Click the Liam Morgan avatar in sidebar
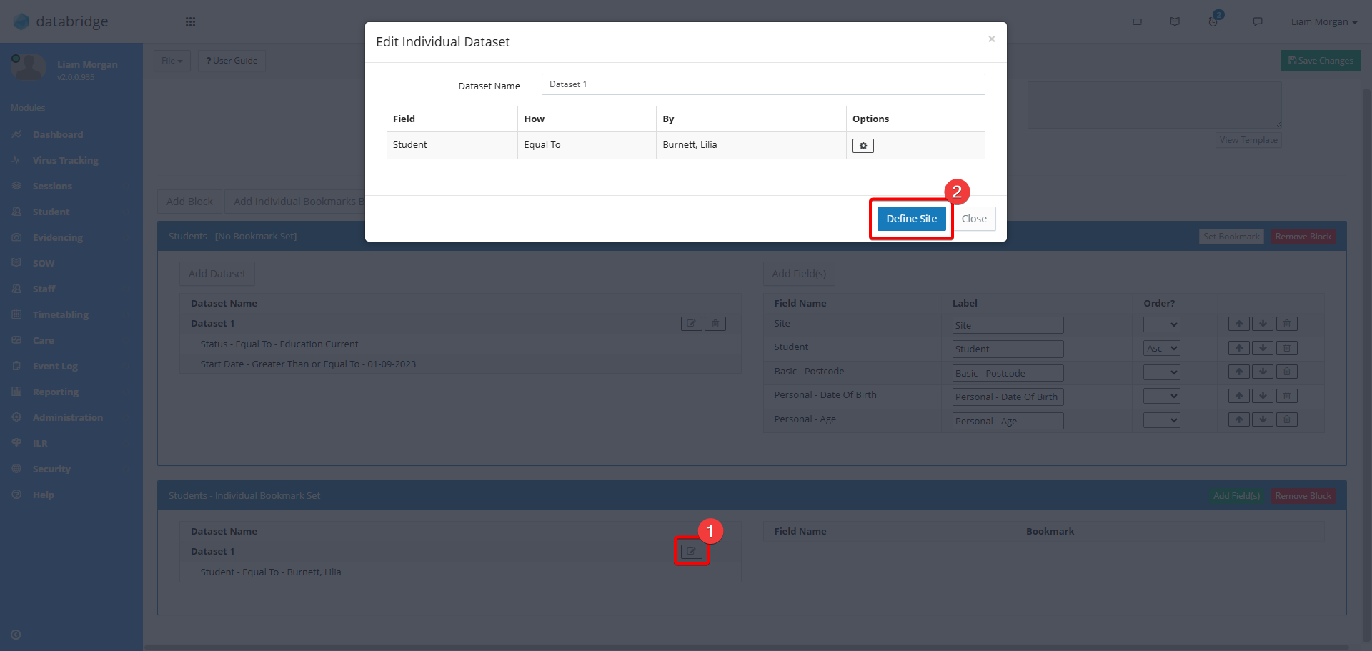The width and height of the screenshot is (1372, 651). tap(29, 68)
